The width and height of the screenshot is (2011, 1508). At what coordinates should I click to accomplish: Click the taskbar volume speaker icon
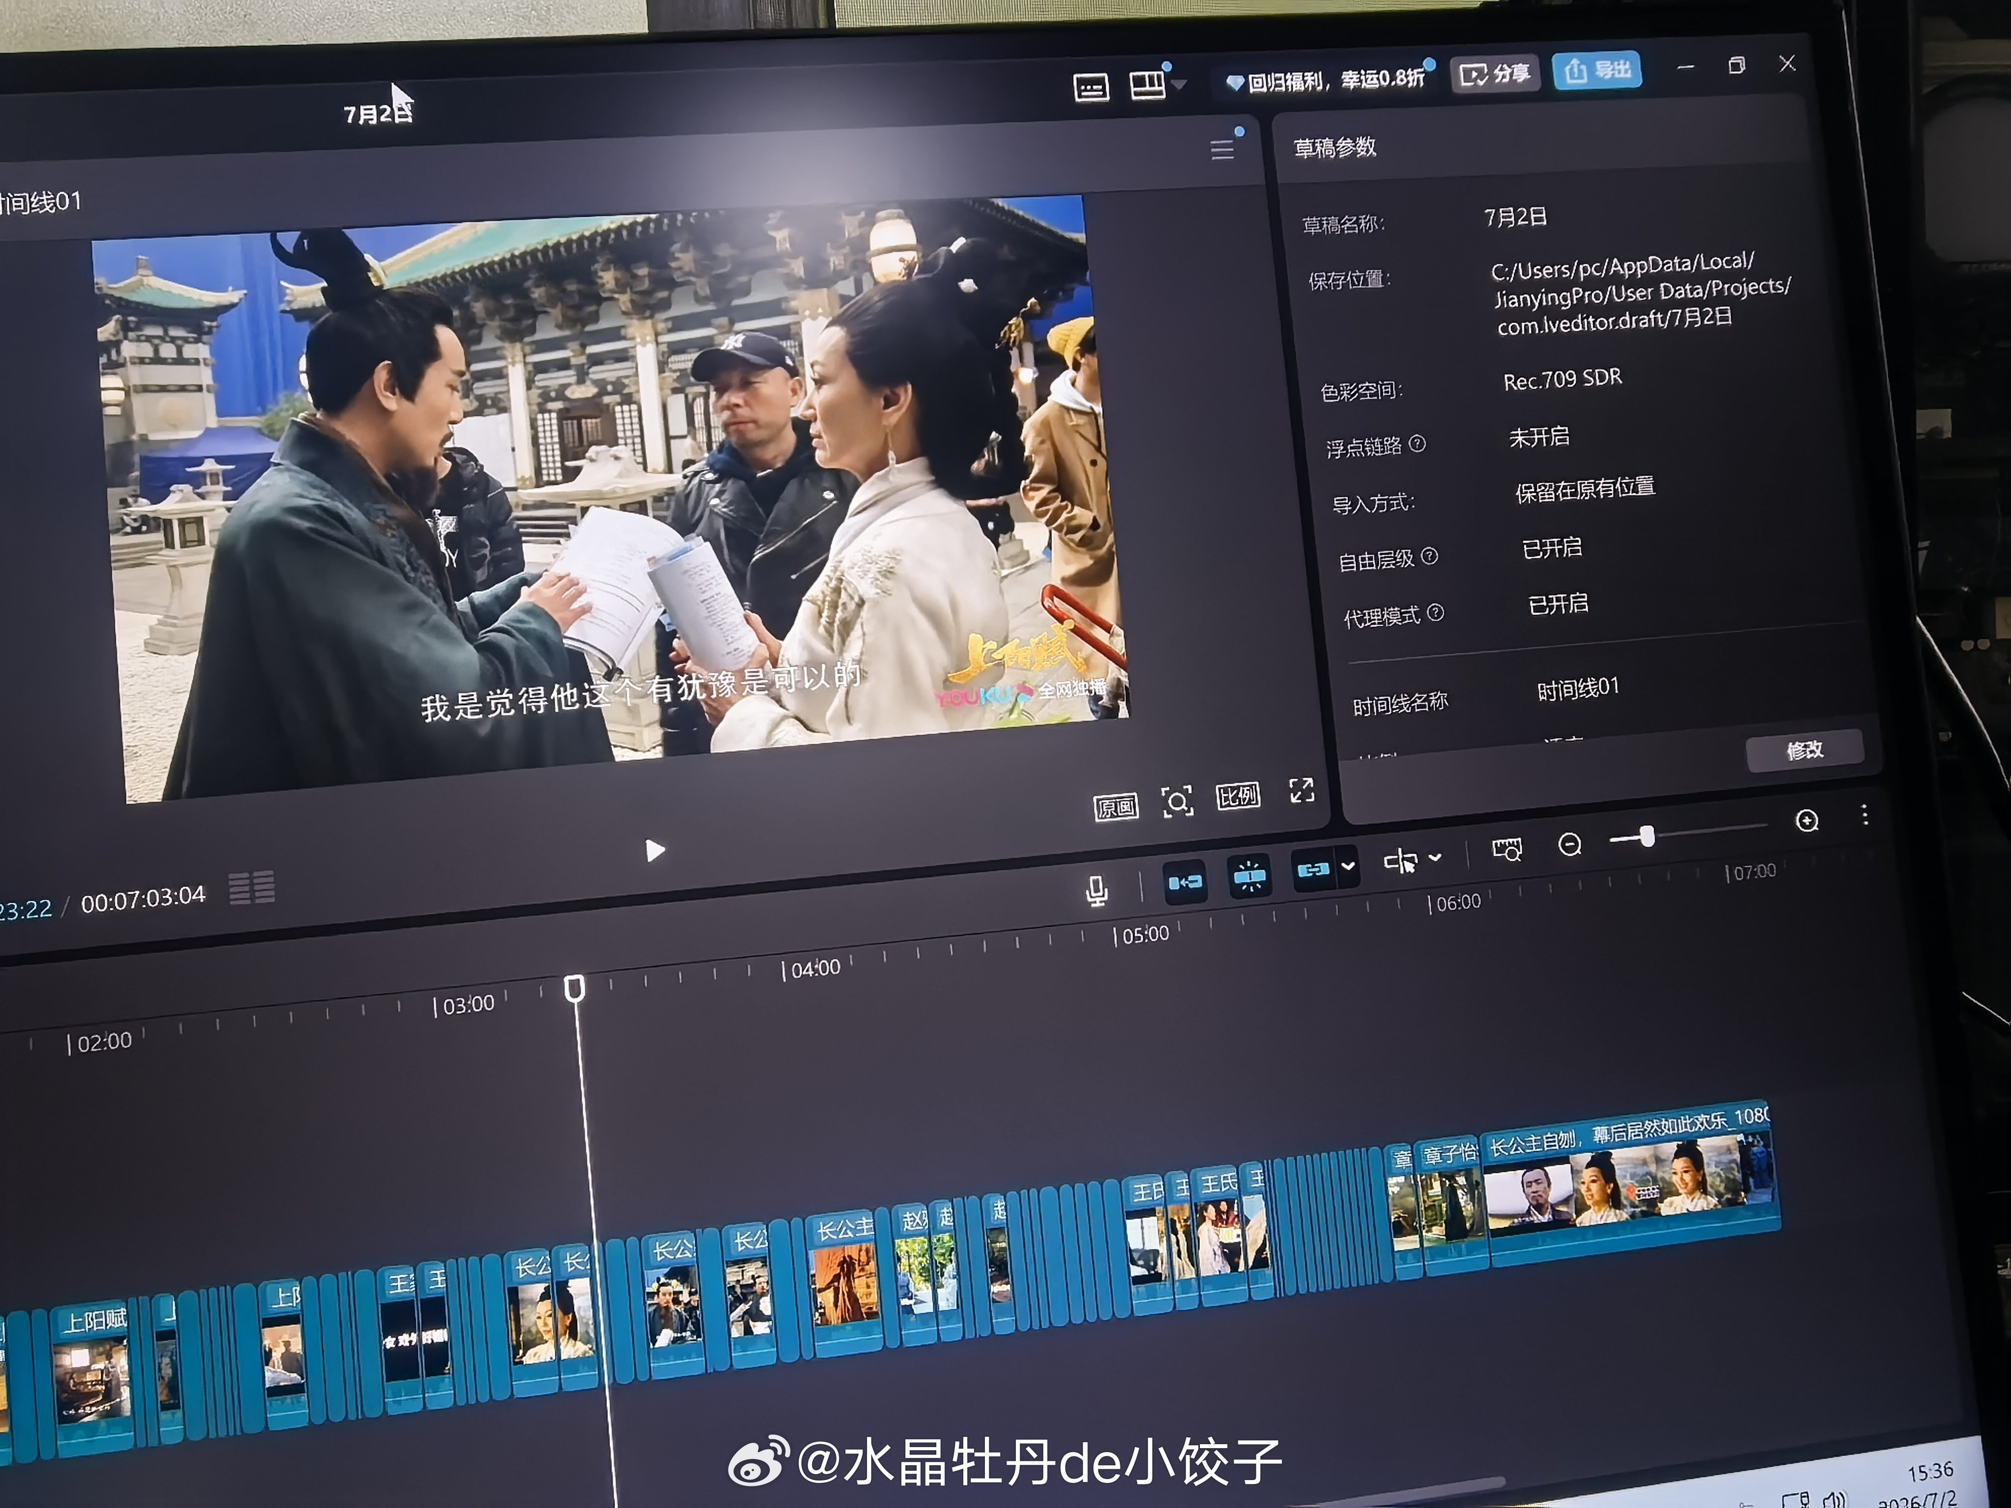tap(1835, 1500)
